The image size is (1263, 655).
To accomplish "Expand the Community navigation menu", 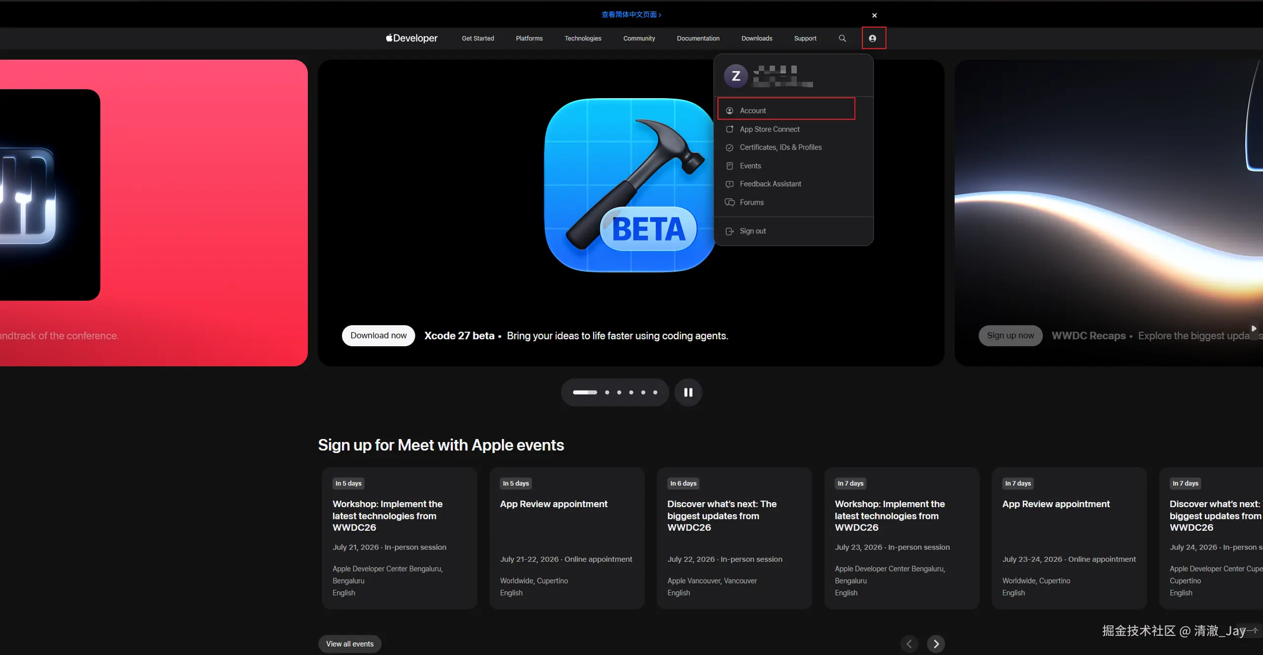I will [x=639, y=38].
